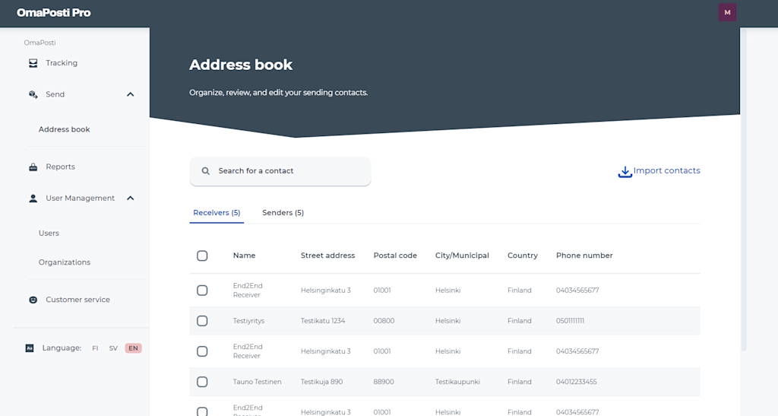The height and width of the screenshot is (416, 778).
Task: Select the EN language button
Action: pyautogui.click(x=134, y=348)
